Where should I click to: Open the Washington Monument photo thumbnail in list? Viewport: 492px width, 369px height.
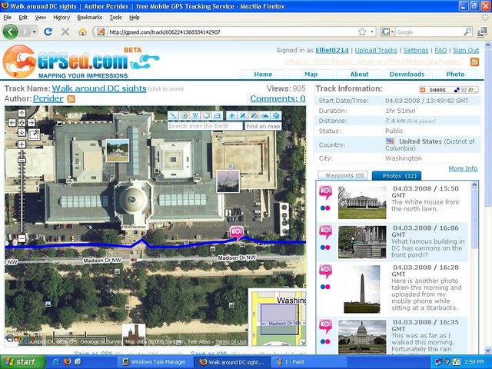click(x=362, y=289)
